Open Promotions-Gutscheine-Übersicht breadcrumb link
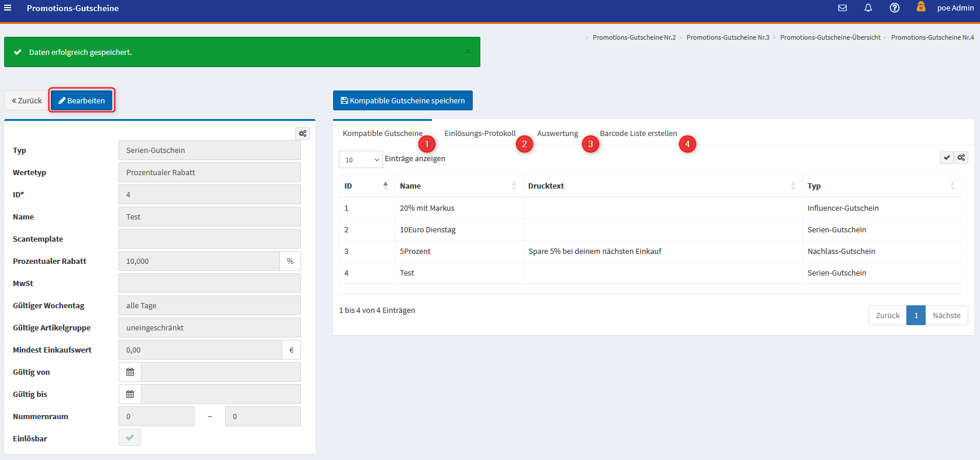 tap(830, 37)
